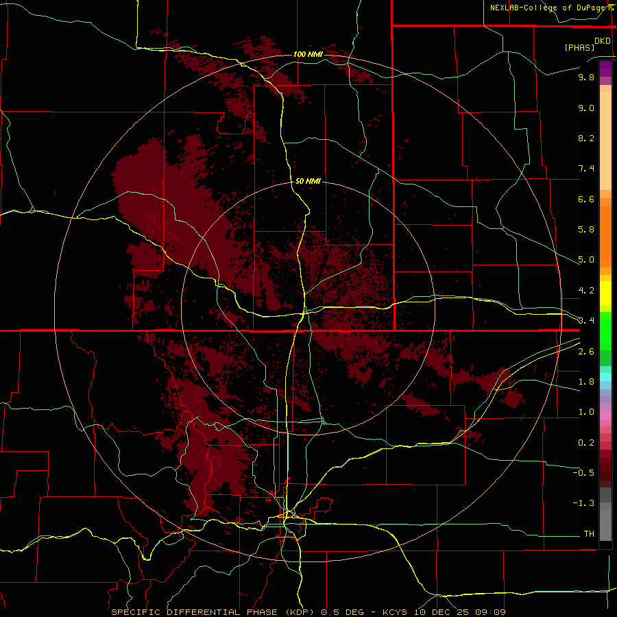Click the 1.0 scale value
The width and height of the screenshot is (617, 617).
586,412
